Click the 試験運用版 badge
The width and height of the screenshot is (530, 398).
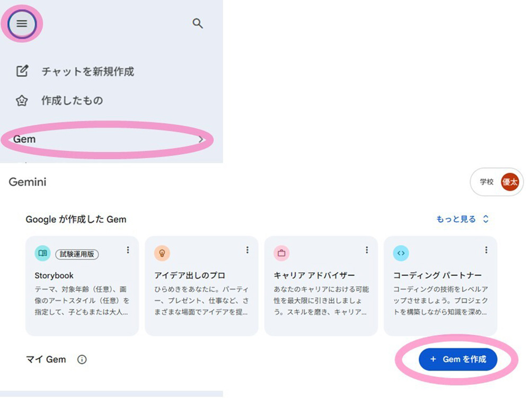(77, 254)
